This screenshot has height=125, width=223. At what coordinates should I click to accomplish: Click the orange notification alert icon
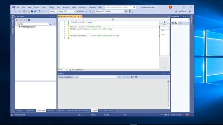(x=170, y=7)
